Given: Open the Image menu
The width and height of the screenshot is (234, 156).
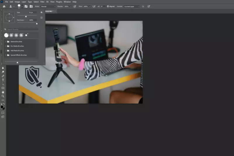Looking at the screenshot, I should [17, 2].
